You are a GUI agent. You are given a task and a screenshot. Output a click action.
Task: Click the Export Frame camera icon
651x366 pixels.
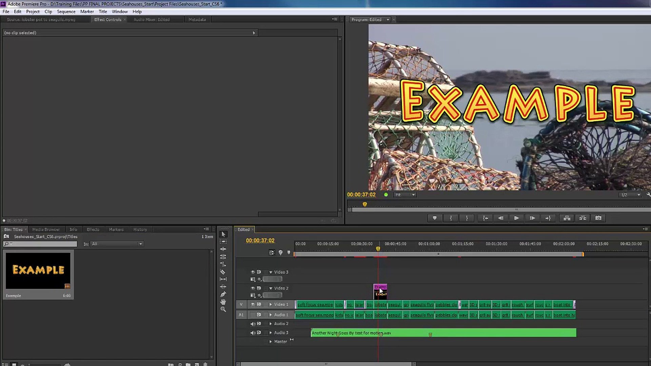598,218
